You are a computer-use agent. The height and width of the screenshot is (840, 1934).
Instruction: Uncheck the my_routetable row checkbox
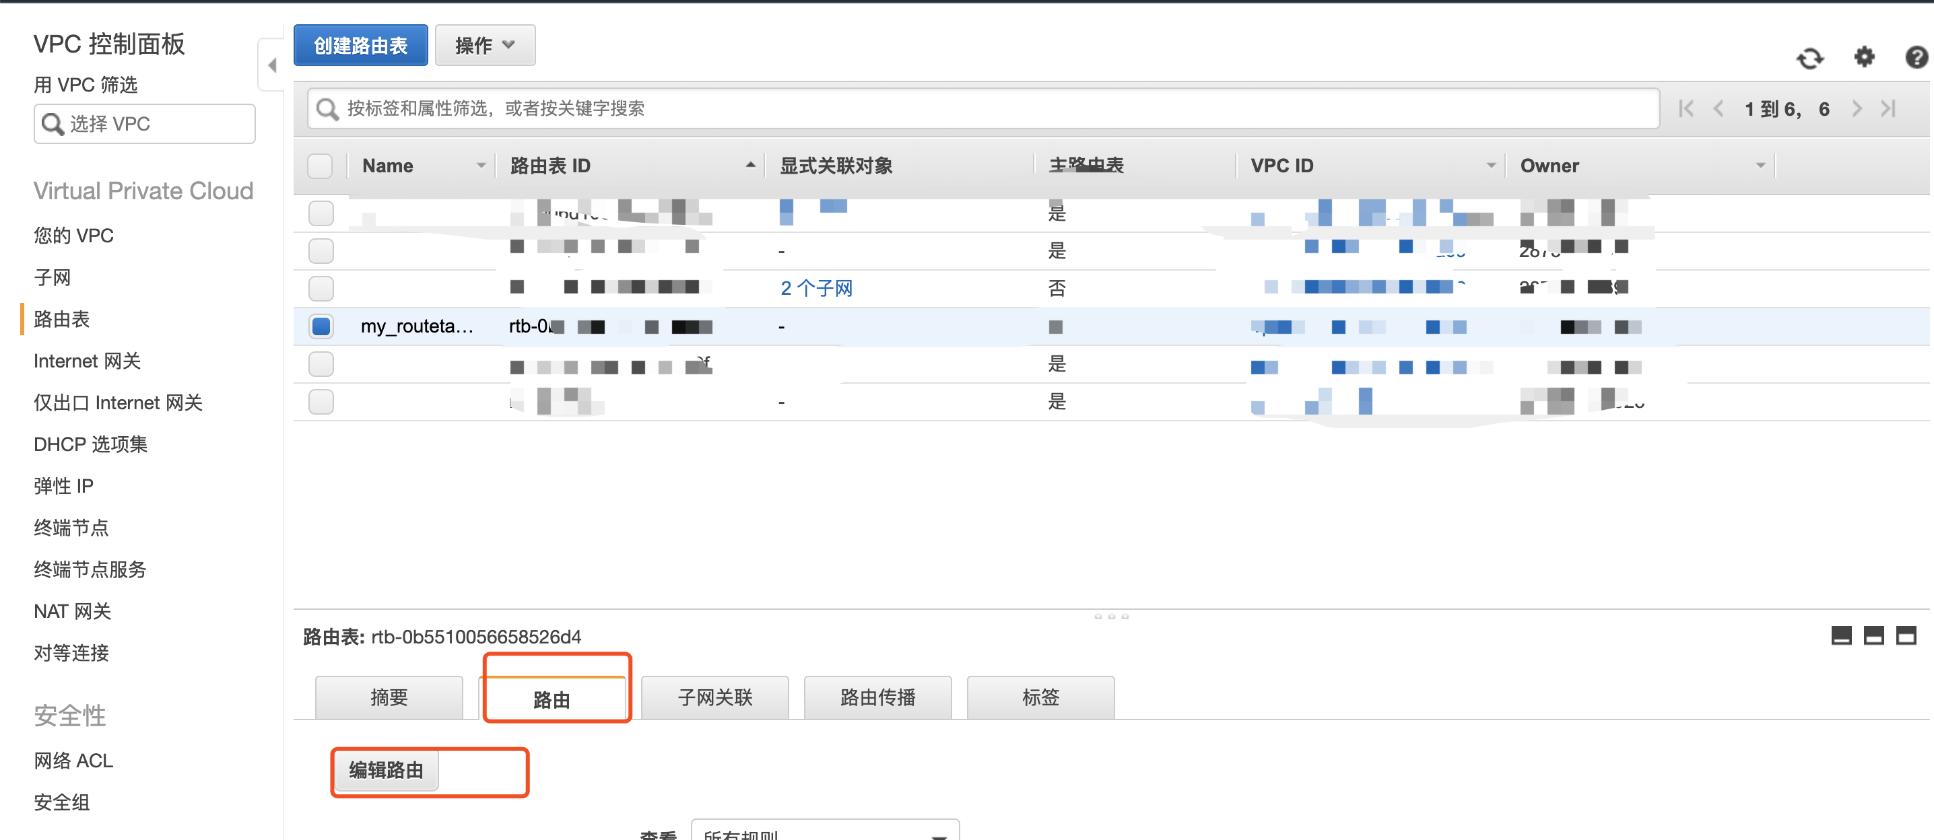[x=321, y=326]
